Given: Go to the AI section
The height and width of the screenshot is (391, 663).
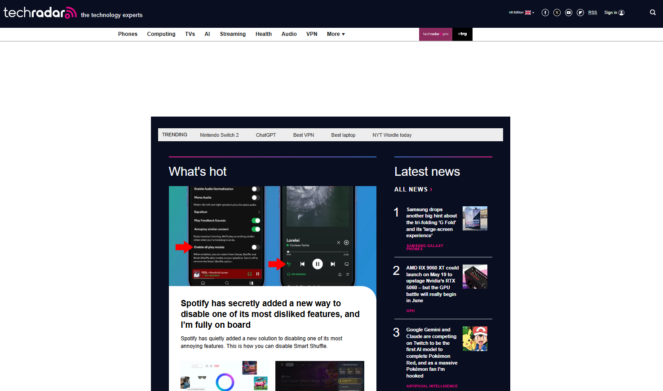Looking at the screenshot, I should [x=207, y=34].
